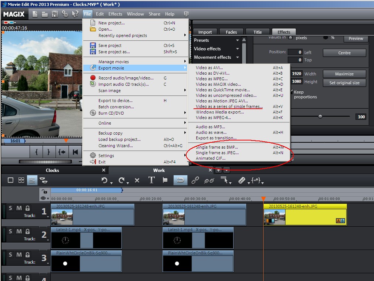Click the redo arrow in the timeline toolbar
The height and width of the screenshot is (281, 374).
click(x=121, y=180)
